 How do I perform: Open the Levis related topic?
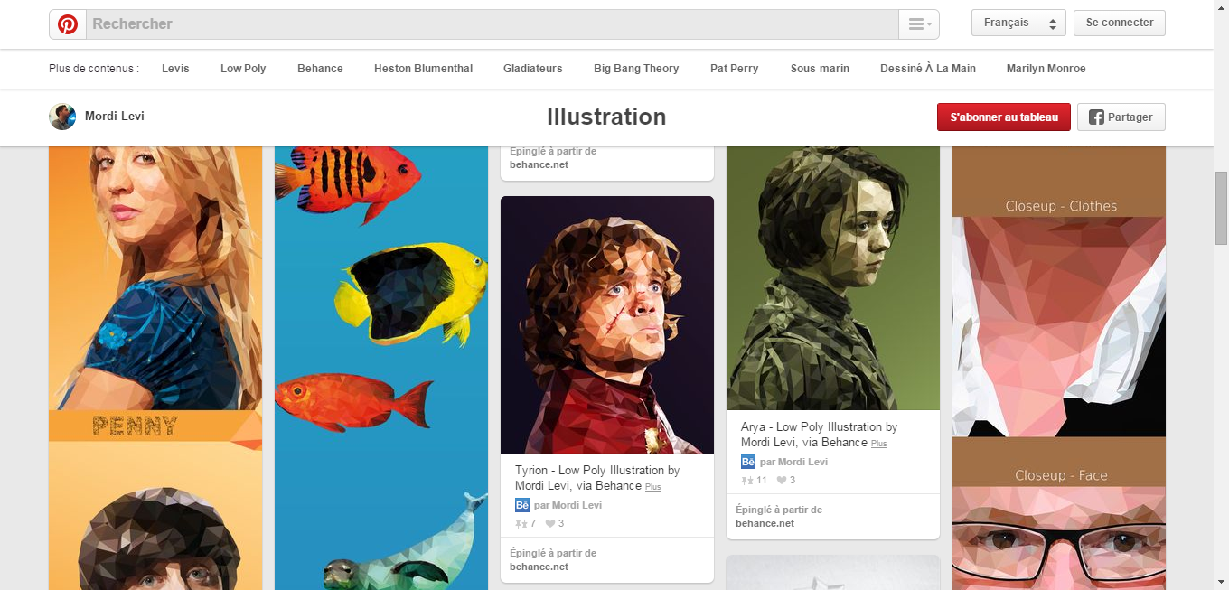tap(175, 69)
